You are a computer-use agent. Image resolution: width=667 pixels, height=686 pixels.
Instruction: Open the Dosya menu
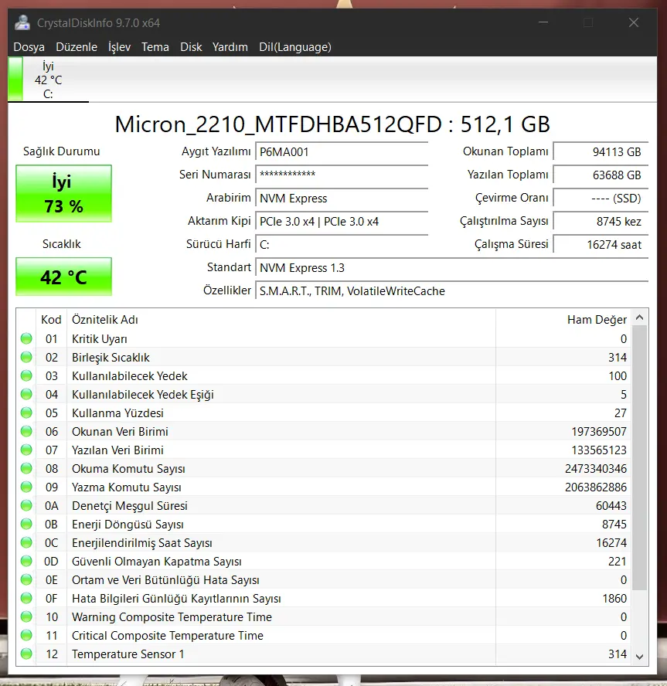click(x=29, y=47)
